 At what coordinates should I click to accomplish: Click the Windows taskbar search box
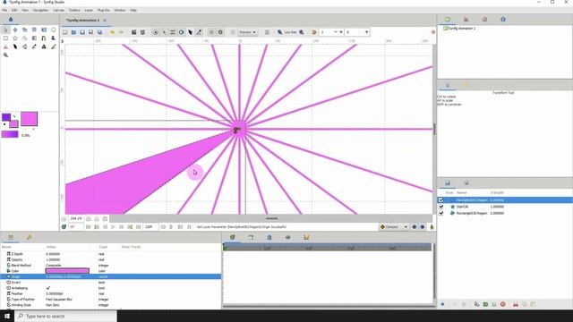(65, 316)
